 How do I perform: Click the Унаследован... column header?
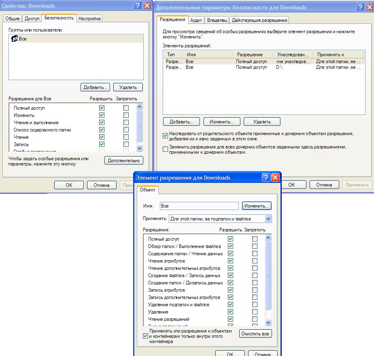coord(293,54)
